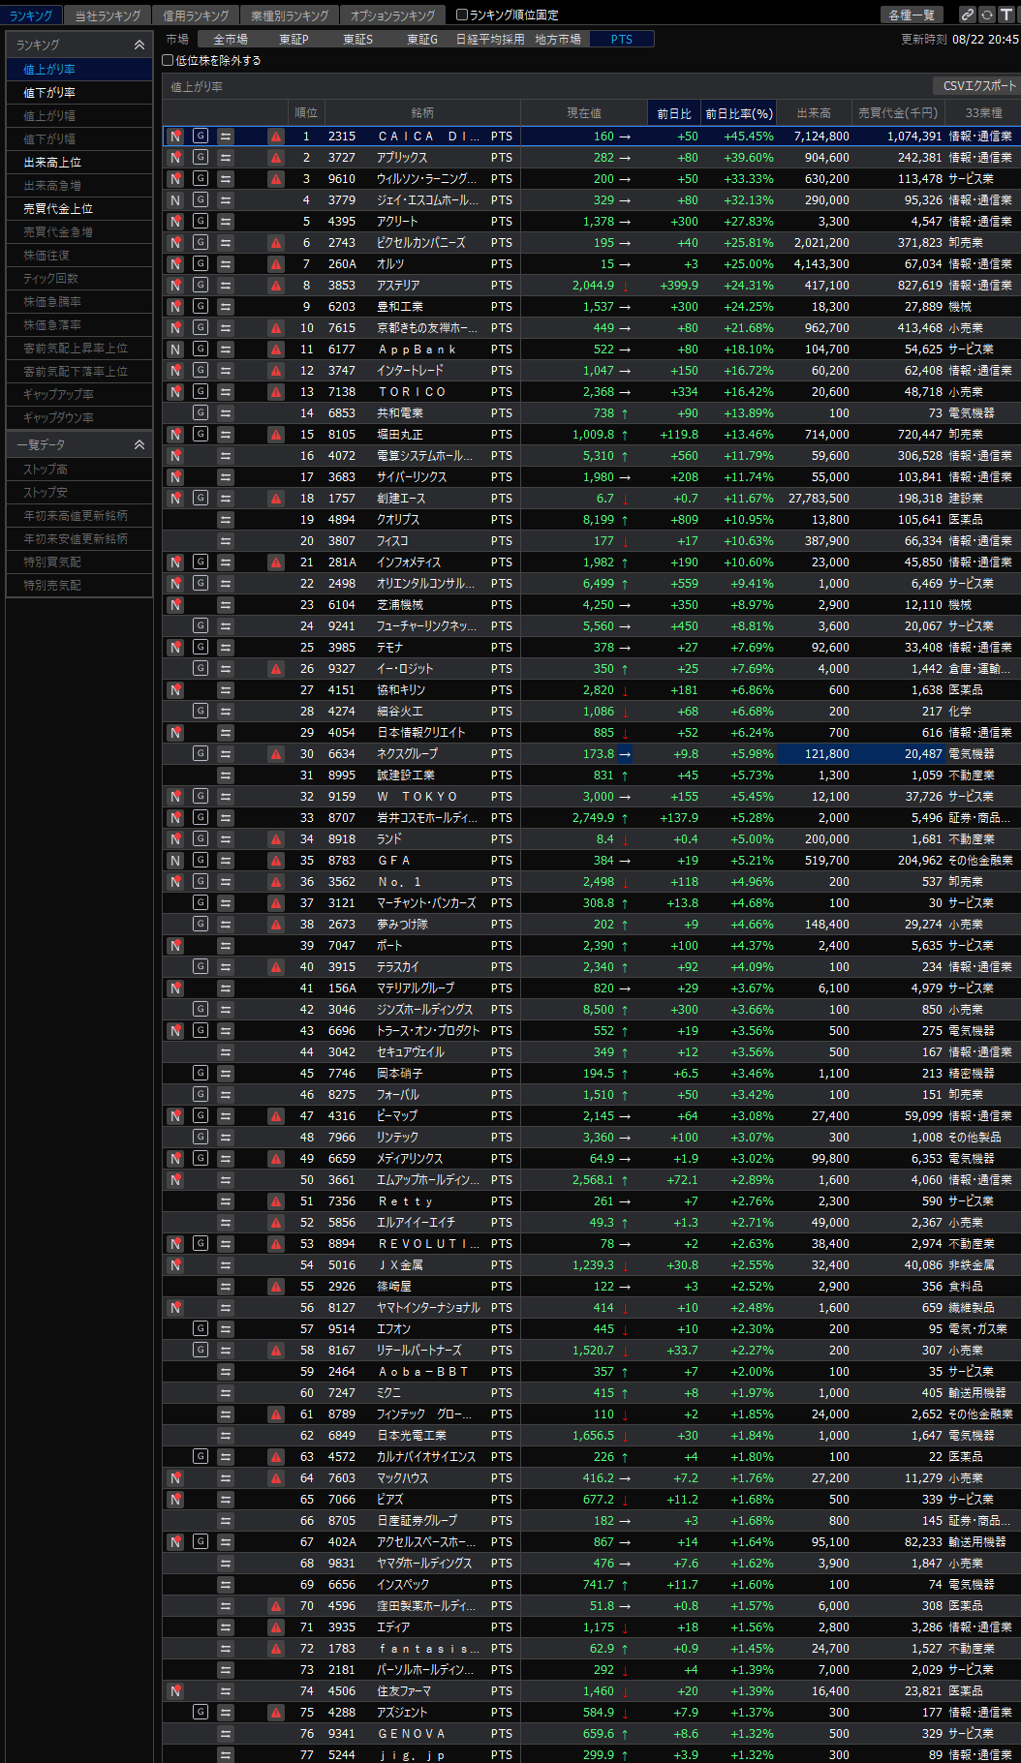
Task: Open news N icon for CAICA DI row
Action: click(175, 137)
